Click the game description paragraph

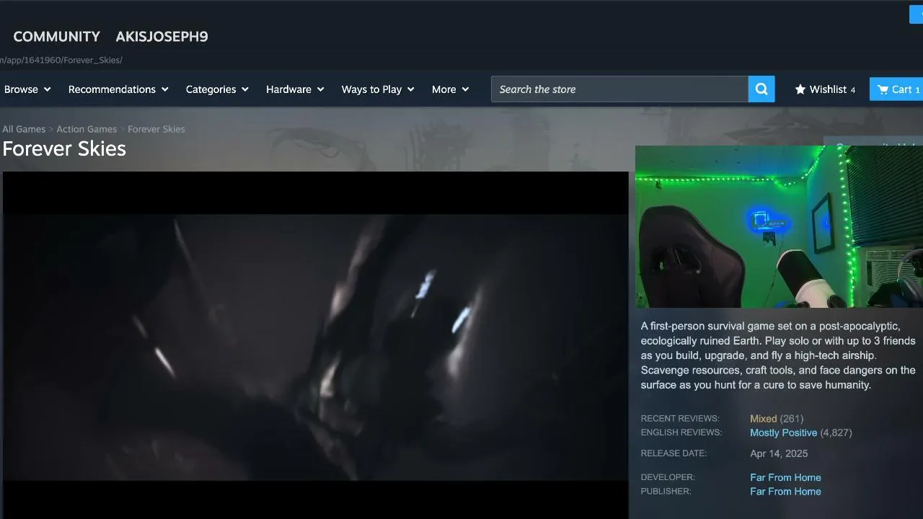pos(778,355)
